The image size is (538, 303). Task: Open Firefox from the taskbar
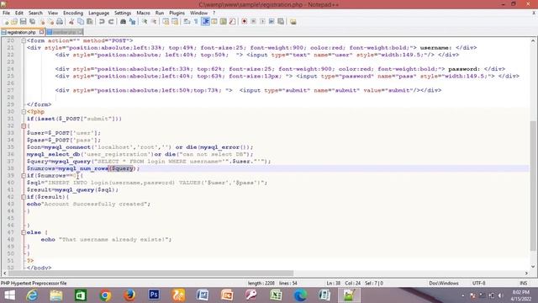click(x=129, y=295)
